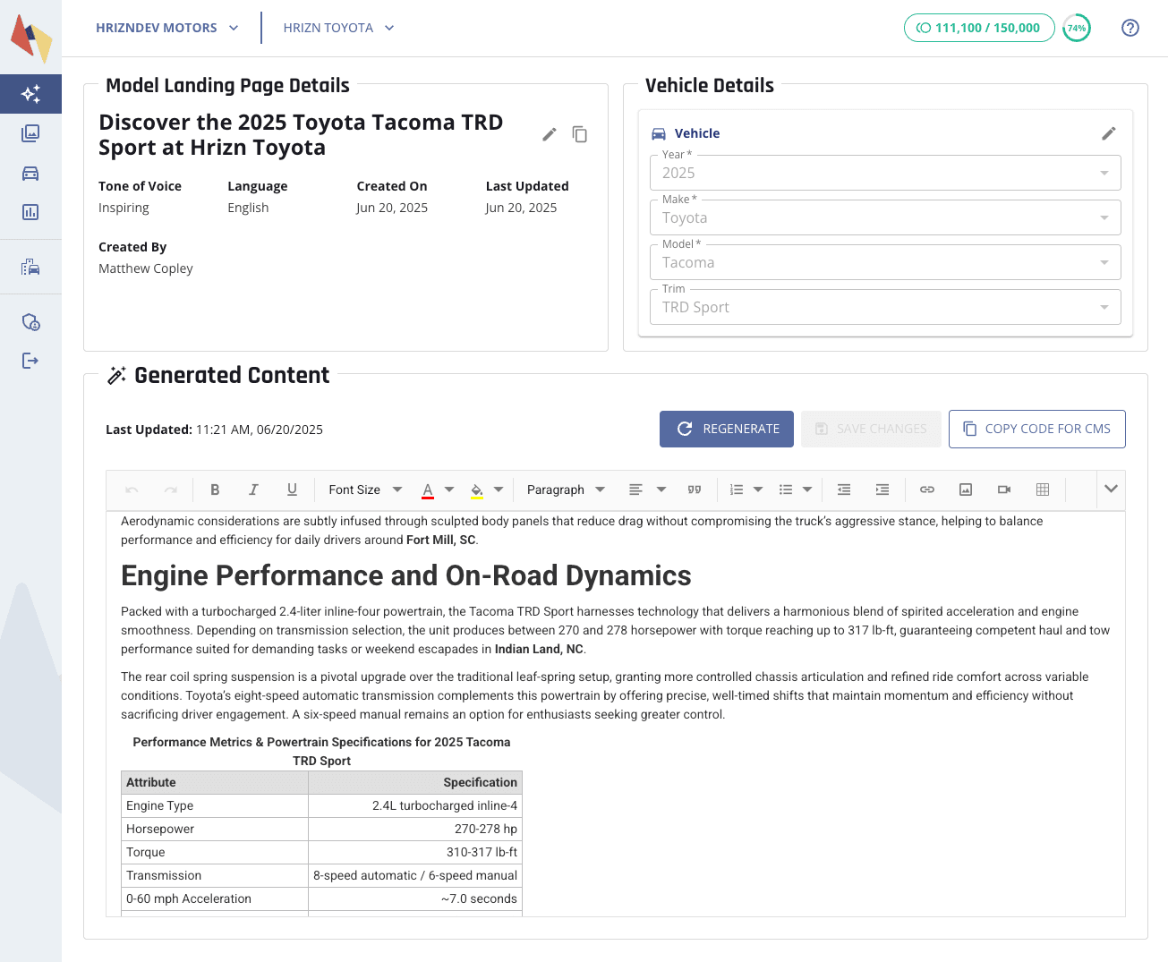Viewport: 1168px width, 962px height.
Task: Click the logout icon in sidebar
Action: pos(30,361)
